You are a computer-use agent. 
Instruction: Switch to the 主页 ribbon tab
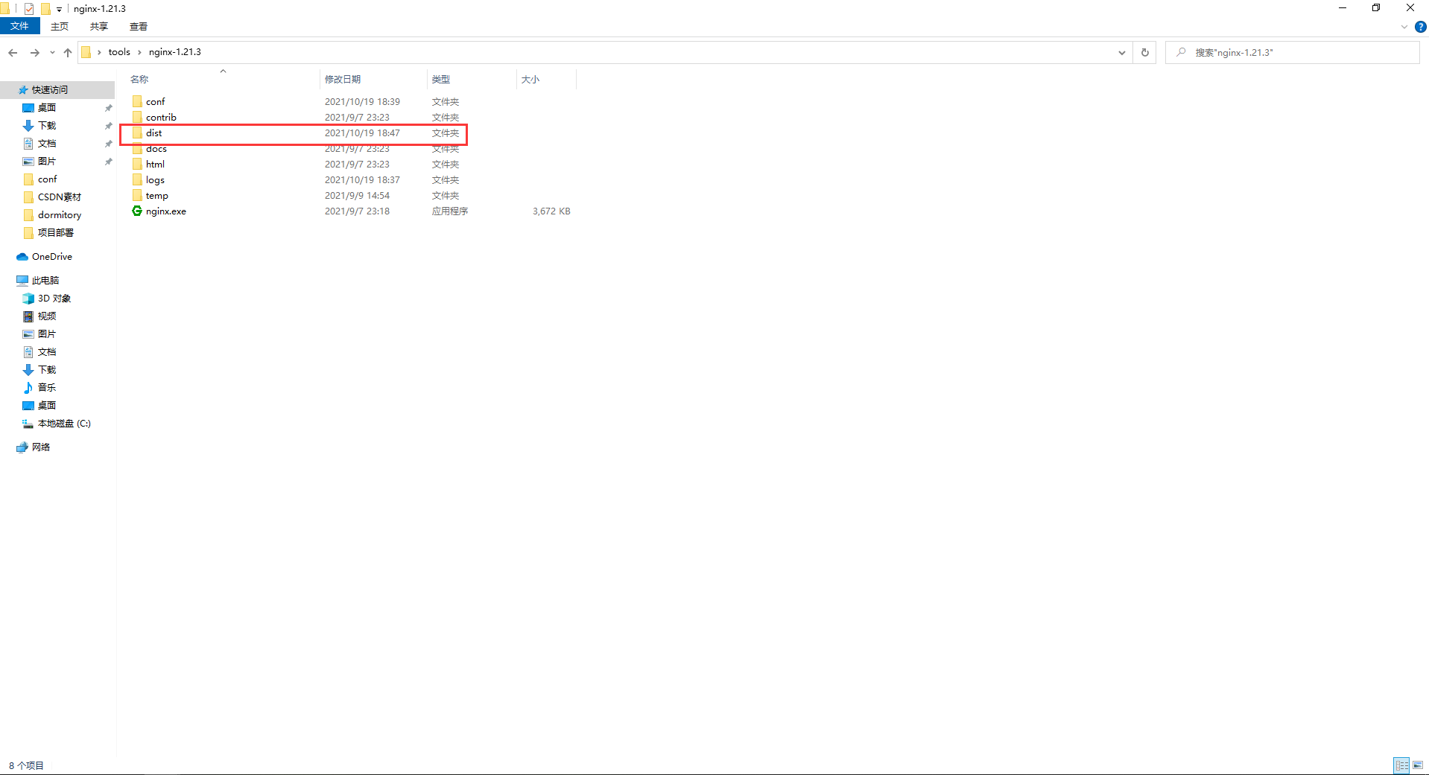pyautogui.click(x=60, y=26)
